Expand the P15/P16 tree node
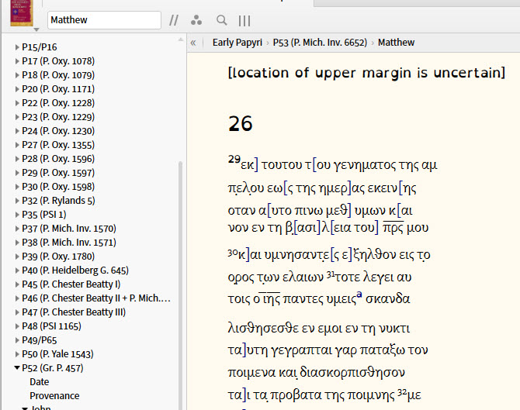Image resolution: width=520 pixels, height=410 pixels. (x=18, y=47)
